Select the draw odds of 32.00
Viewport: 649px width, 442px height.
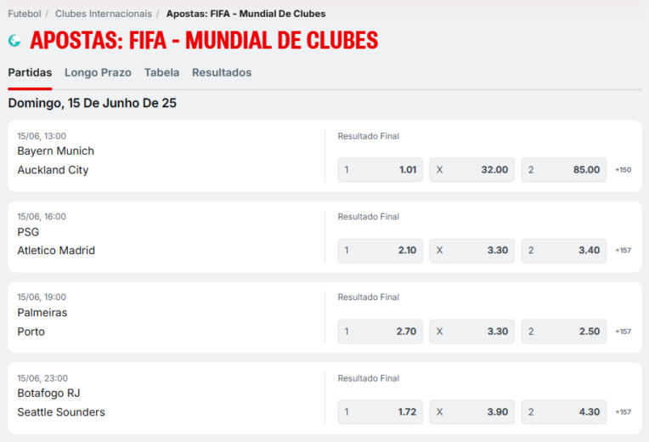471,169
